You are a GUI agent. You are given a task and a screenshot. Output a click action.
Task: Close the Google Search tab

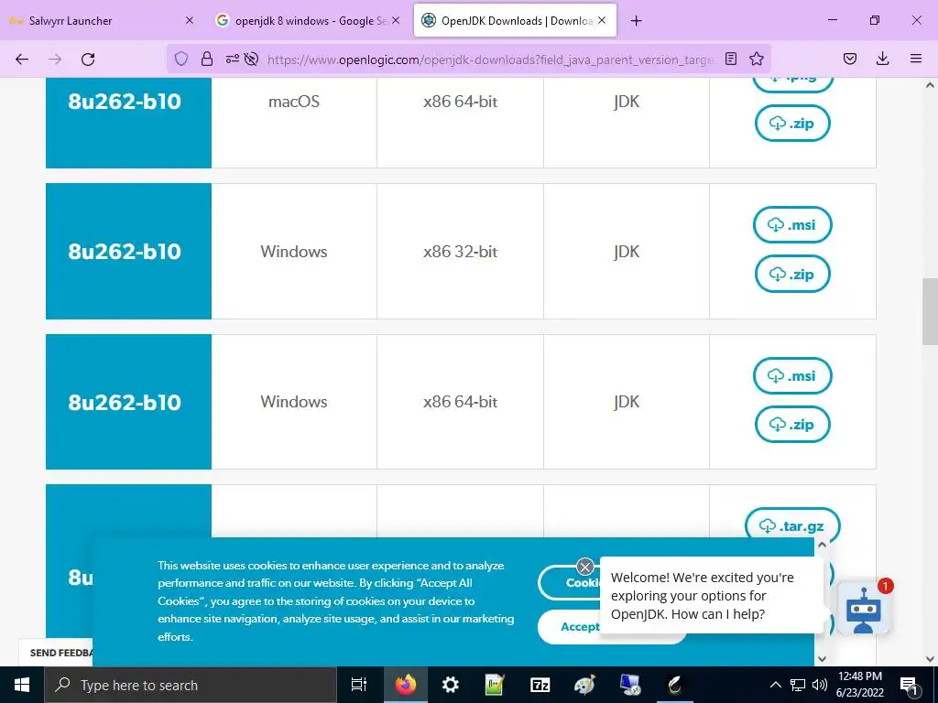tap(396, 20)
